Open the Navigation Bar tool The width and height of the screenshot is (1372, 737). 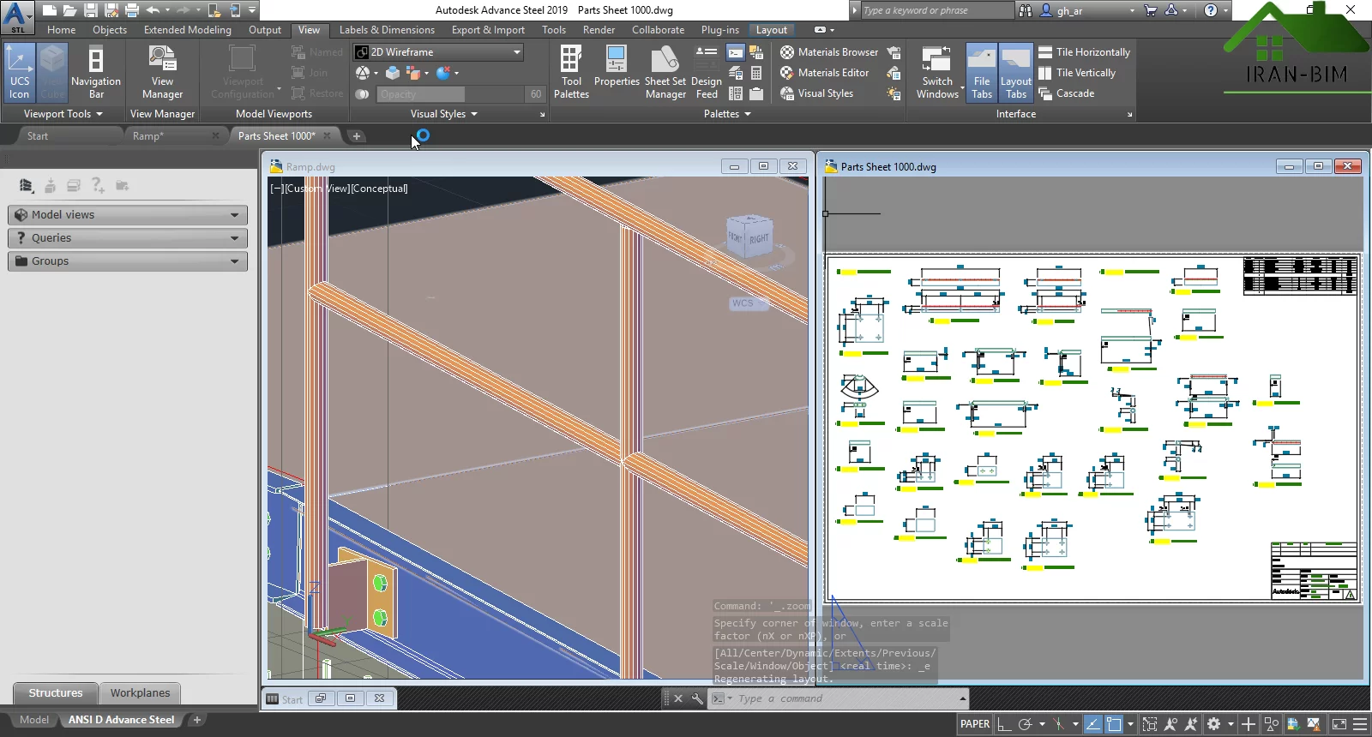coord(96,72)
